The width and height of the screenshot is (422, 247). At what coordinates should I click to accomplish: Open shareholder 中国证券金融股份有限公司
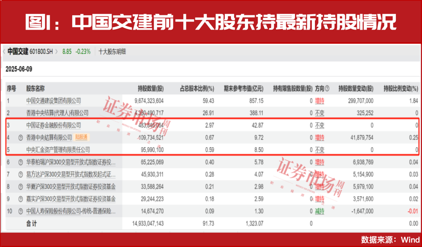54,125
